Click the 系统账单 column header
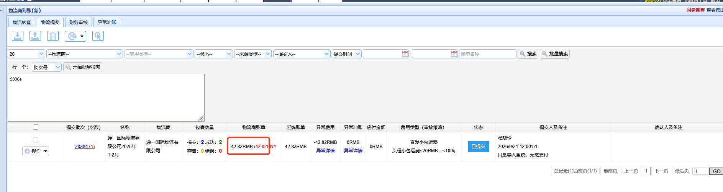723x192 pixels. [296, 127]
